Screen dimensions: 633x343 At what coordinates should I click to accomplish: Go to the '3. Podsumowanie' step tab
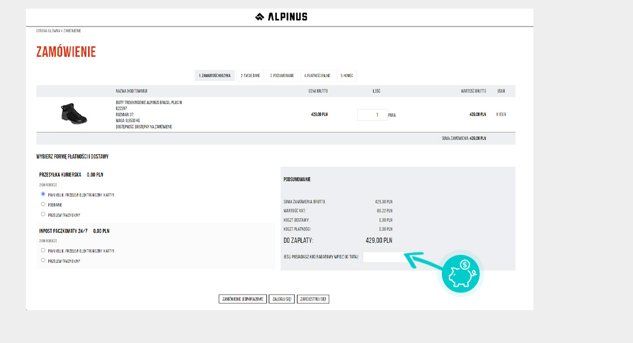(x=283, y=75)
